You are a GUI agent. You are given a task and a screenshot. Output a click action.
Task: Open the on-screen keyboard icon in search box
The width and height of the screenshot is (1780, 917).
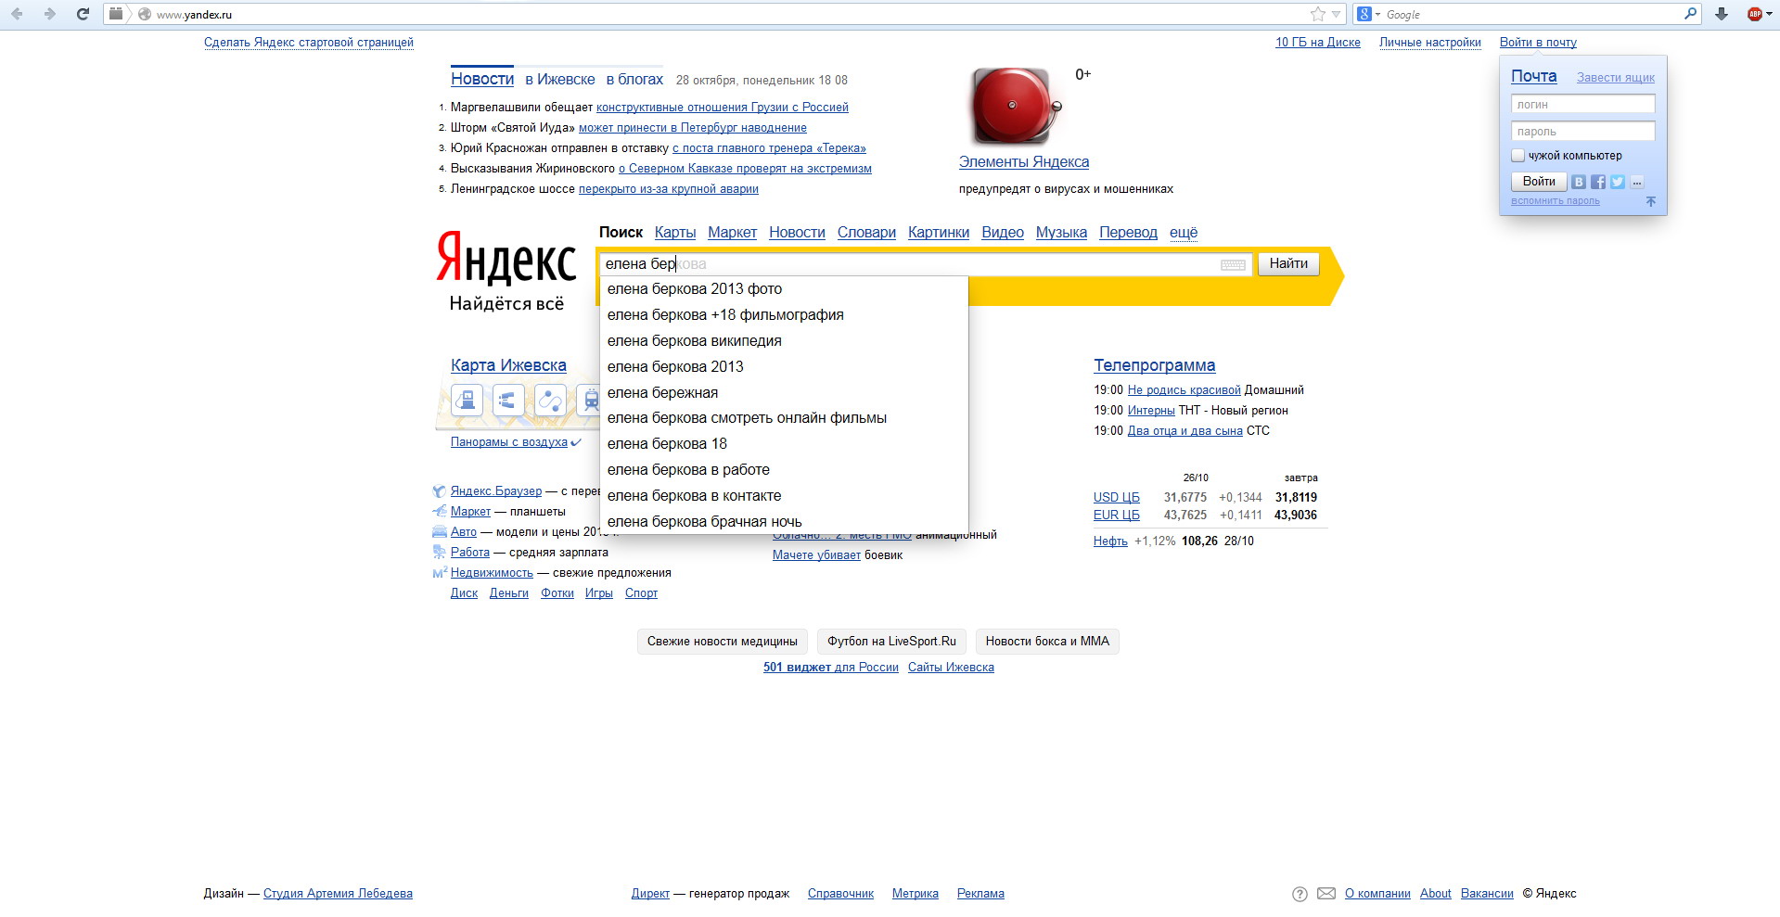tap(1233, 264)
